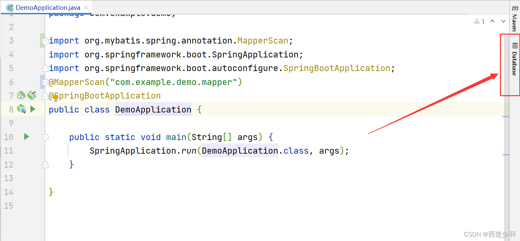Click the Spring bean gutter icon on line 8
The image size is (520, 241).
[x=22, y=109]
